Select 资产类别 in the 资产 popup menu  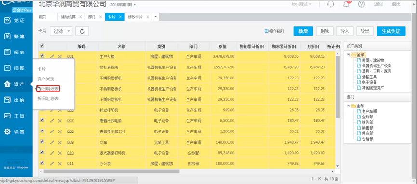(46, 79)
